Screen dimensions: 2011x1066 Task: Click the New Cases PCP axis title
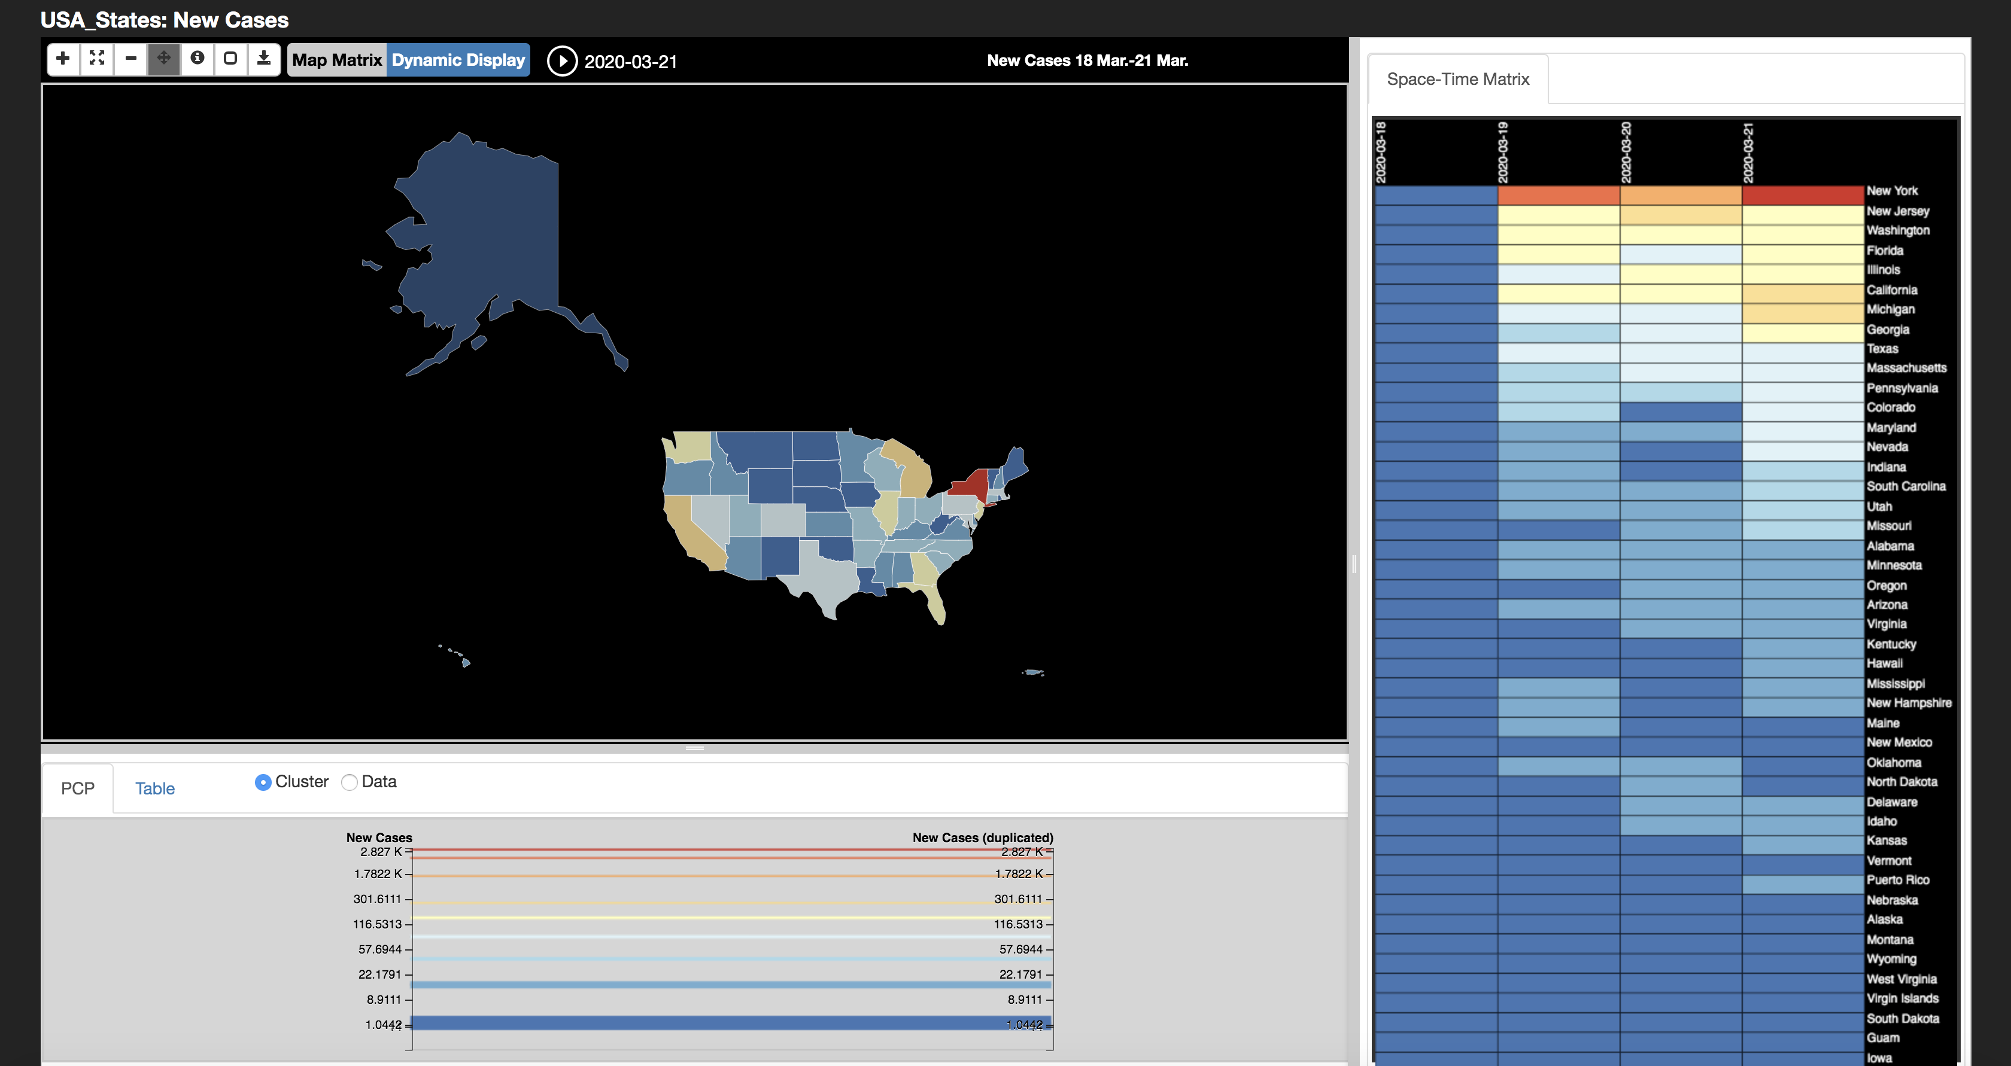click(379, 837)
